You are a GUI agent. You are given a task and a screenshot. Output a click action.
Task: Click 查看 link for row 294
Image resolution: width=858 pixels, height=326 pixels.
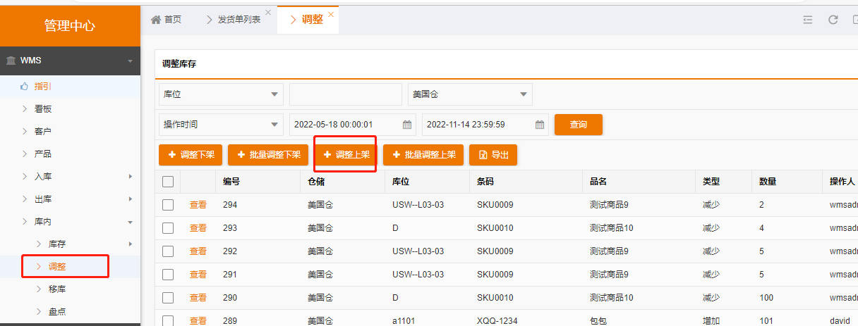point(198,205)
